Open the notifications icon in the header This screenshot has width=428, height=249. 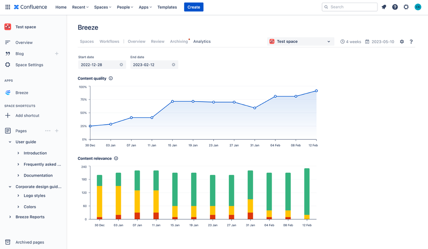point(384,7)
